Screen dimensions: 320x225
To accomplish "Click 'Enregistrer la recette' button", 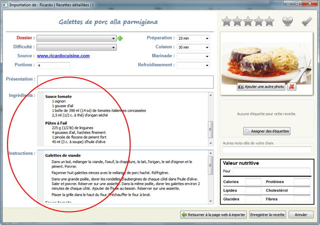I will tap(268, 215).
